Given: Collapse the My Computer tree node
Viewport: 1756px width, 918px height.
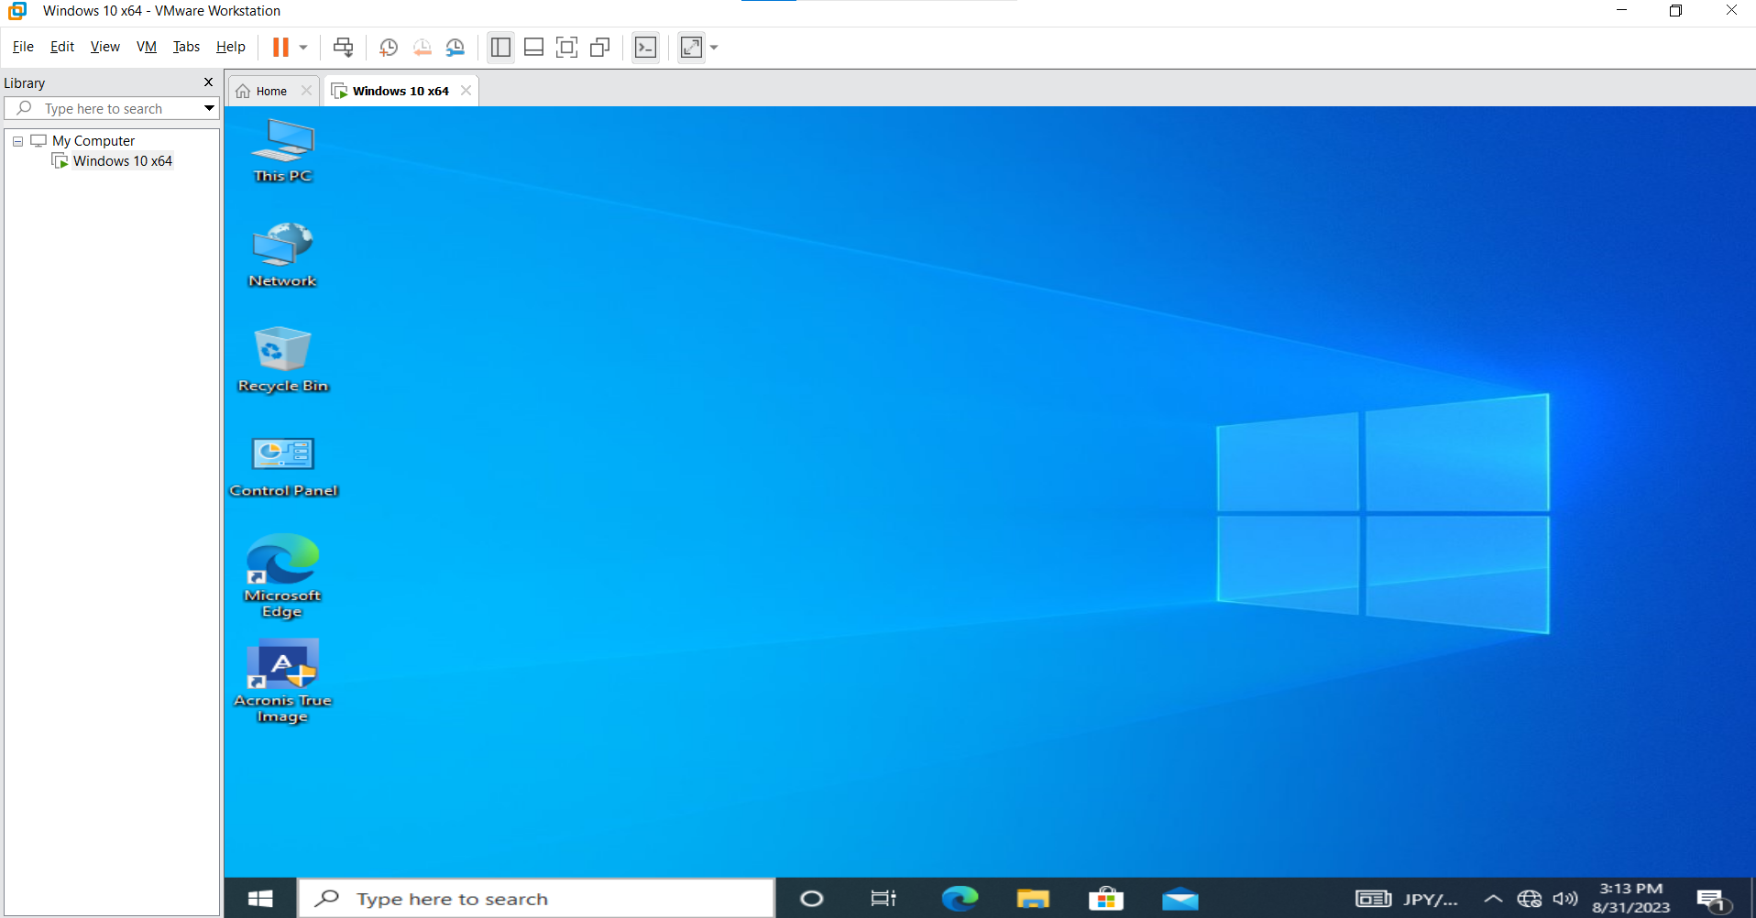Looking at the screenshot, I should 17,141.
